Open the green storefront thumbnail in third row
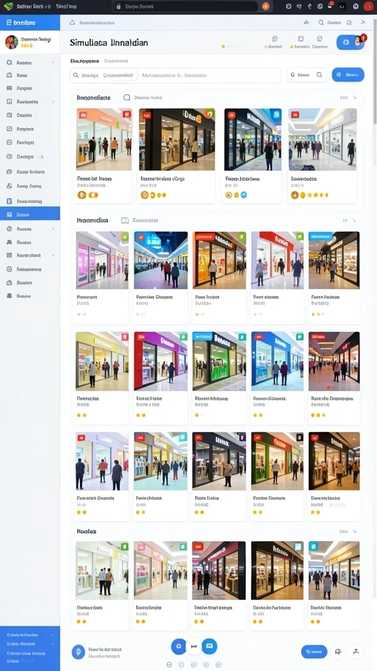 pyautogui.click(x=219, y=361)
